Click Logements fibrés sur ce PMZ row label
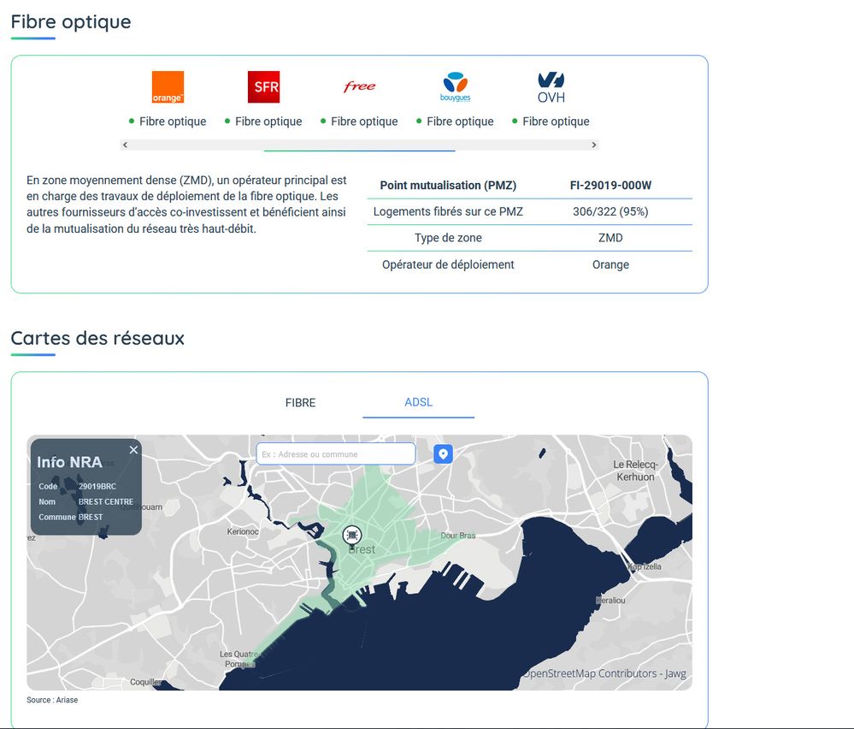 (448, 211)
